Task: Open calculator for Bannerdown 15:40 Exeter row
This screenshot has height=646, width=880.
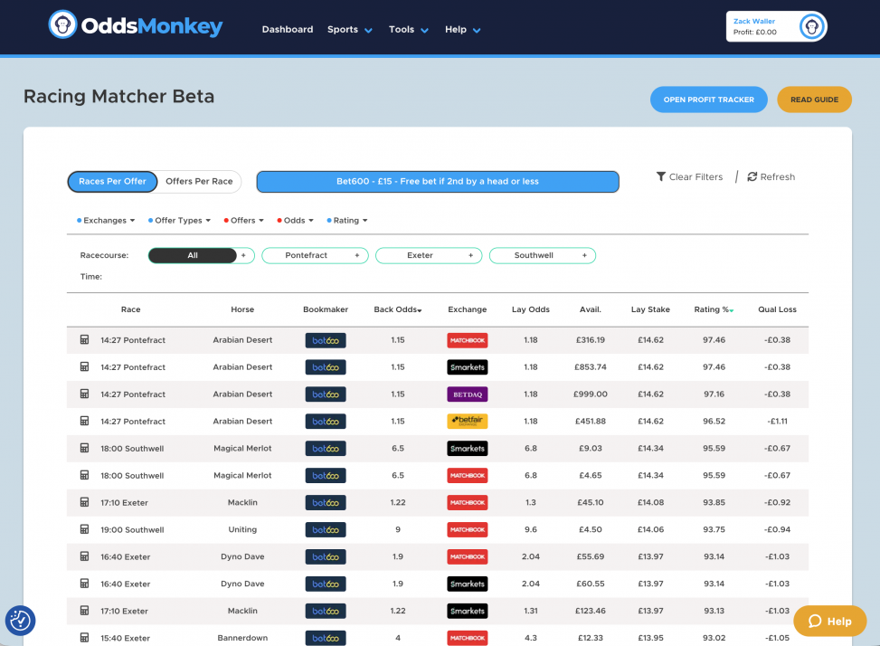Action: pos(84,638)
